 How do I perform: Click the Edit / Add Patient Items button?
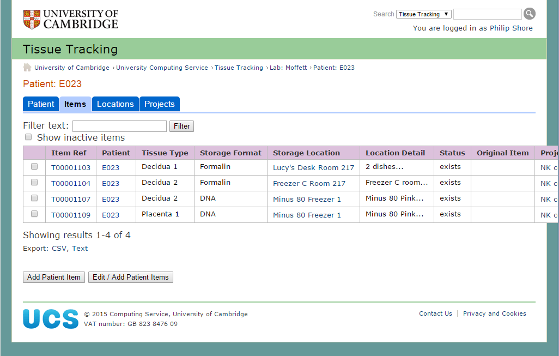131,277
